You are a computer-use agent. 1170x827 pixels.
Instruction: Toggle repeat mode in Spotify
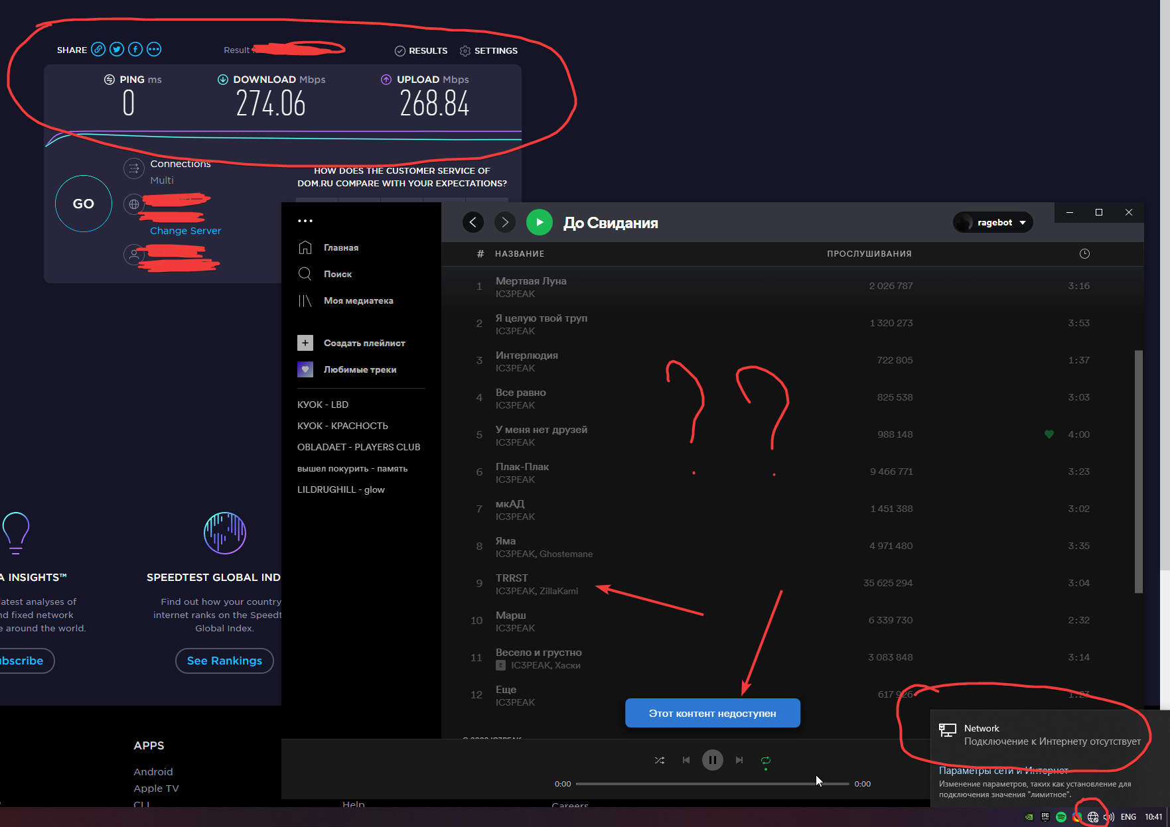coord(766,760)
